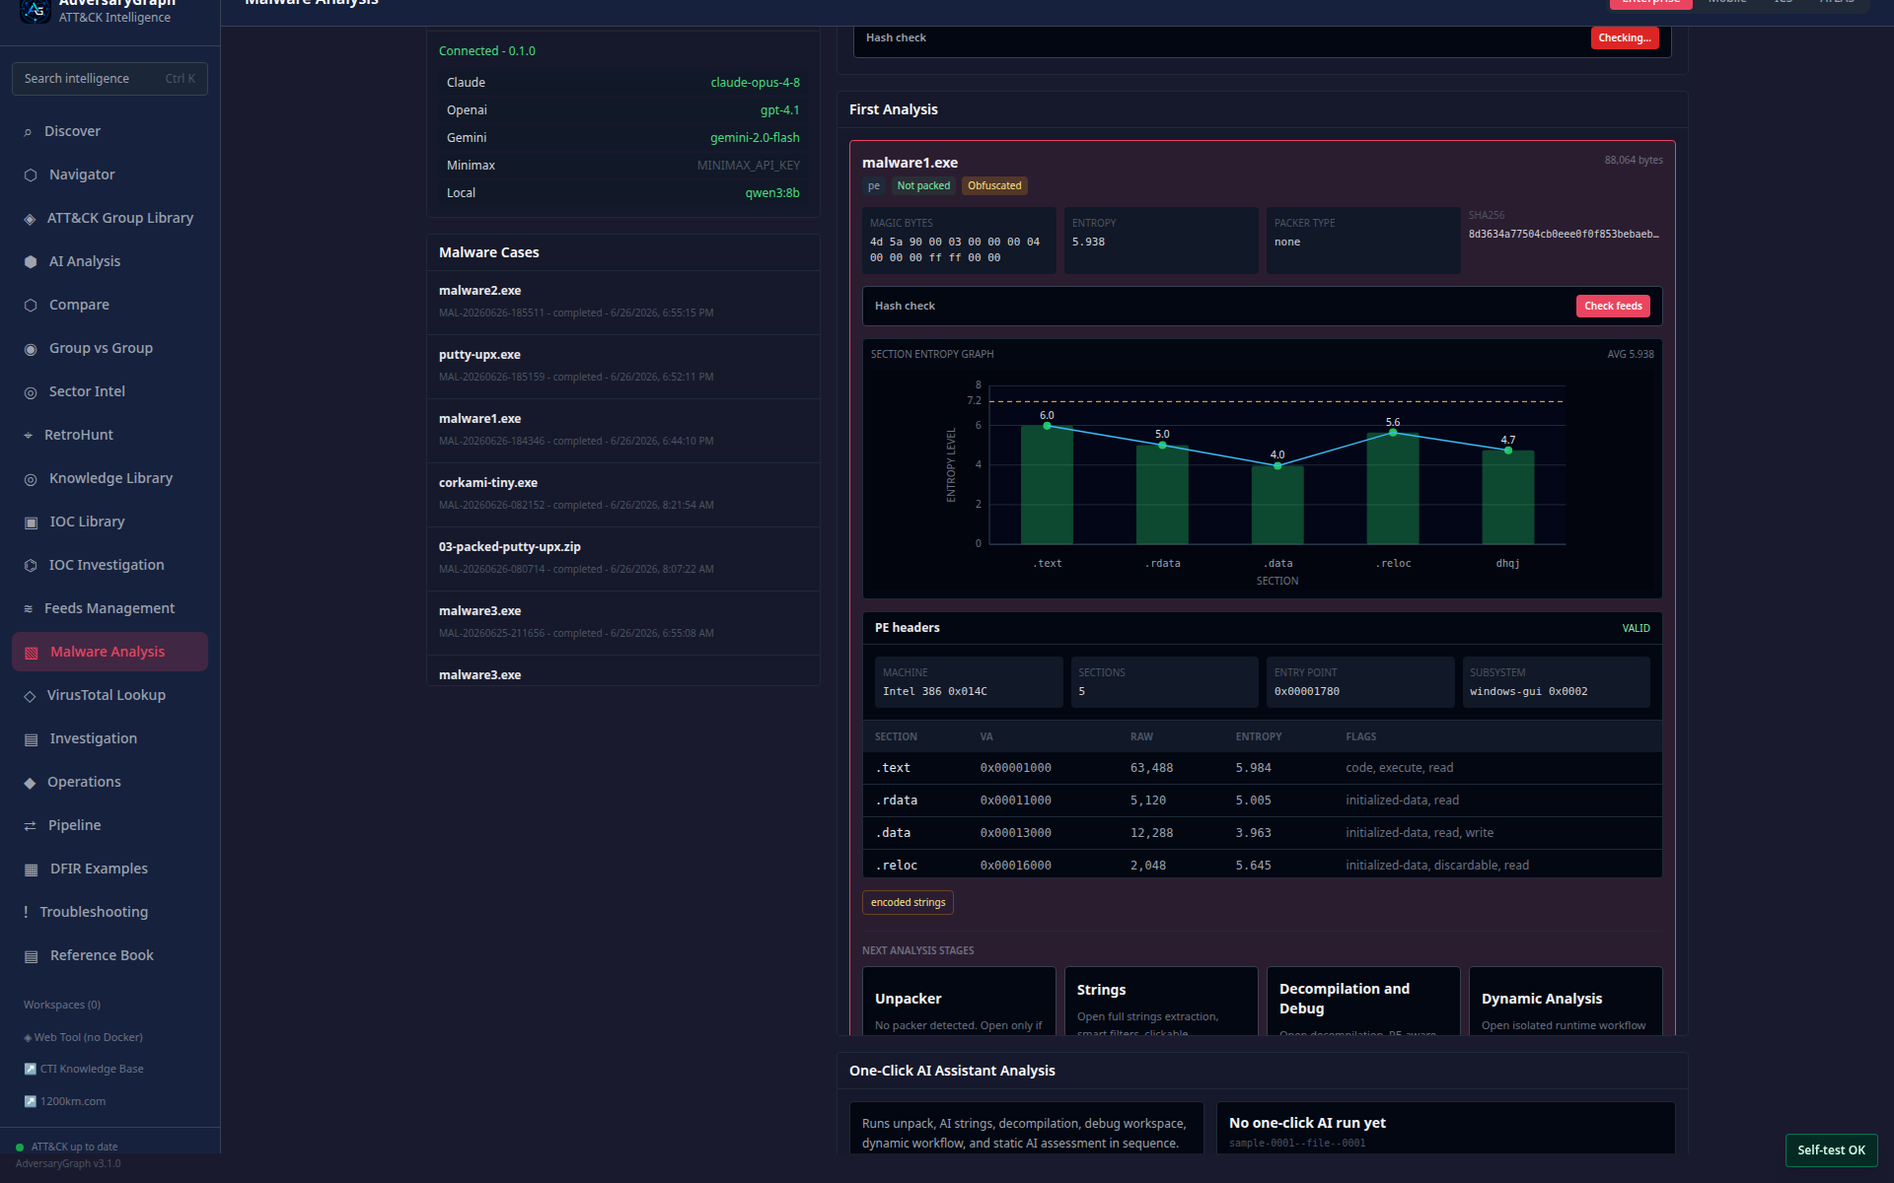
Task: Open the Decompilation and Debug stage card
Action: coord(1363,1001)
